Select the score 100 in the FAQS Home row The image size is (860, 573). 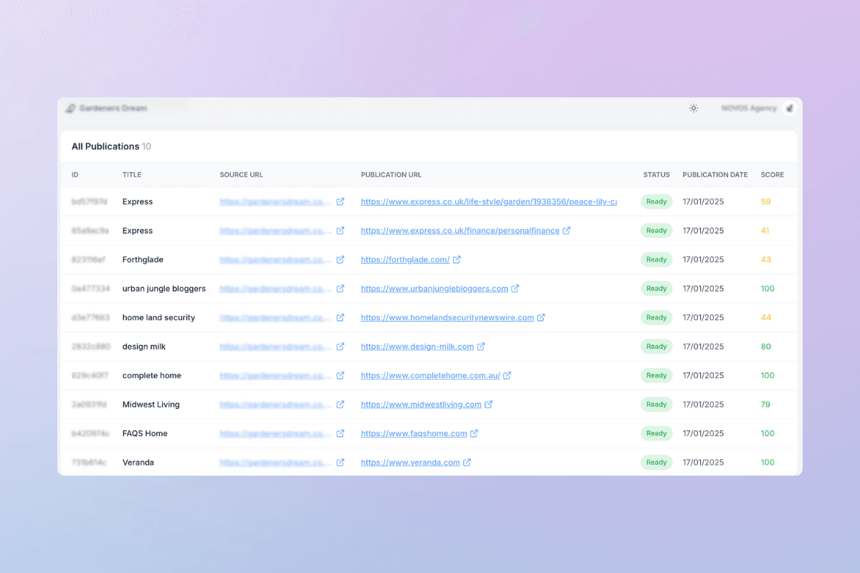coord(768,433)
